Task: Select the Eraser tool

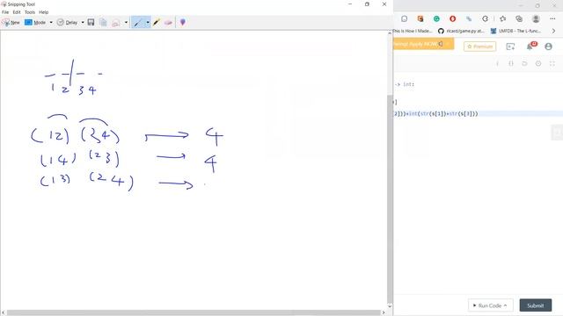Action: click(168, 22)
